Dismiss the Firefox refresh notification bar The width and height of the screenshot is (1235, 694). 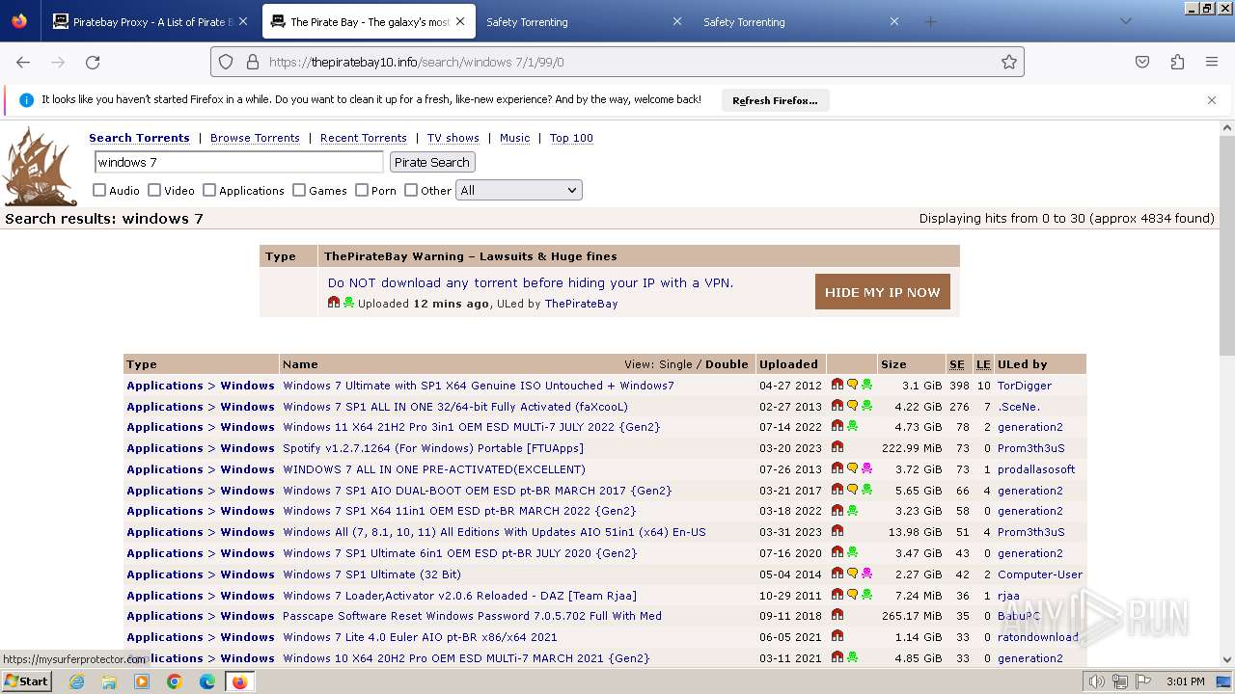(1212, 100)
